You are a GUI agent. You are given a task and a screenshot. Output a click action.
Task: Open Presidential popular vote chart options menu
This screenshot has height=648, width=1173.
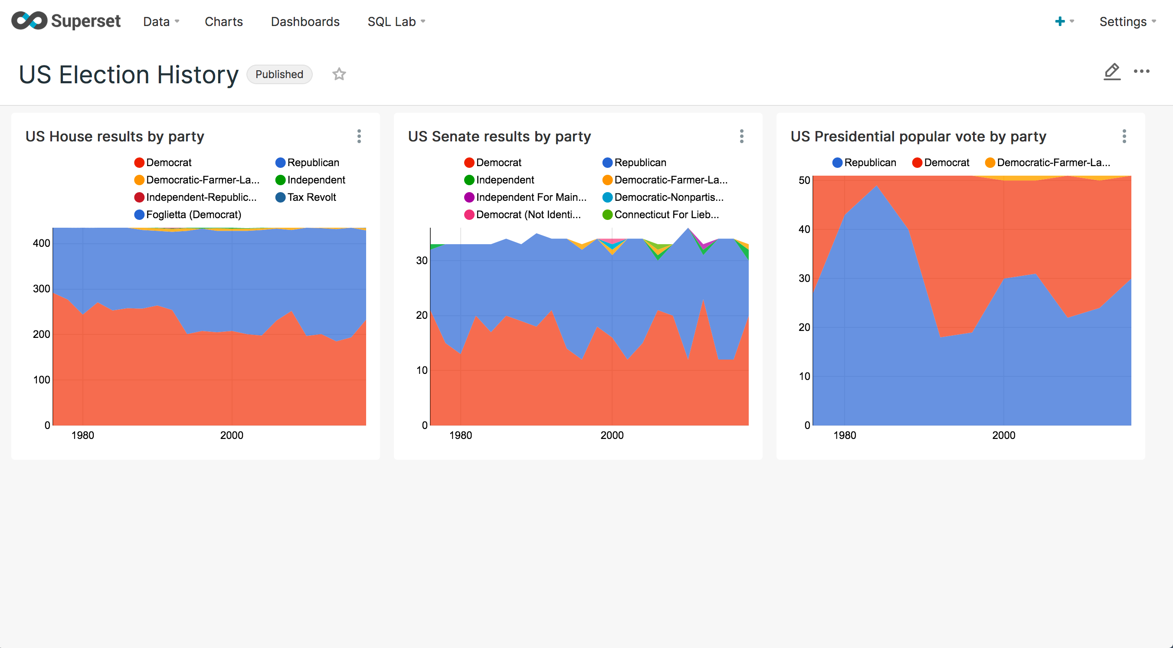point(1124,136)
